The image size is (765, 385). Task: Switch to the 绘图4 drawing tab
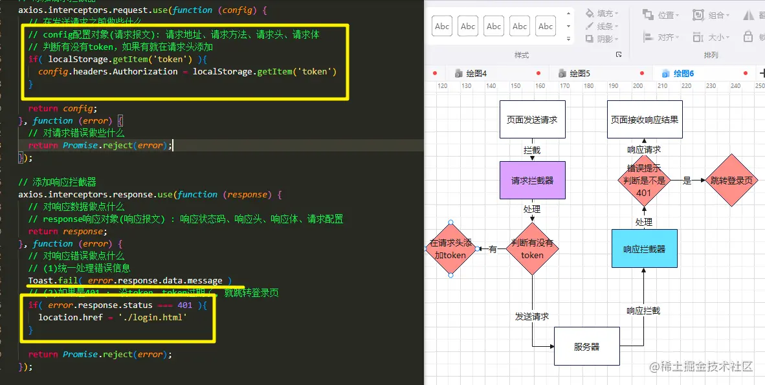tap(474, 73)
